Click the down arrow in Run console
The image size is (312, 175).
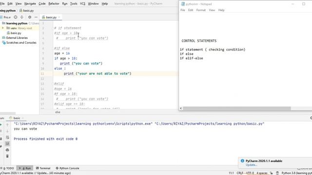point(7,131)
